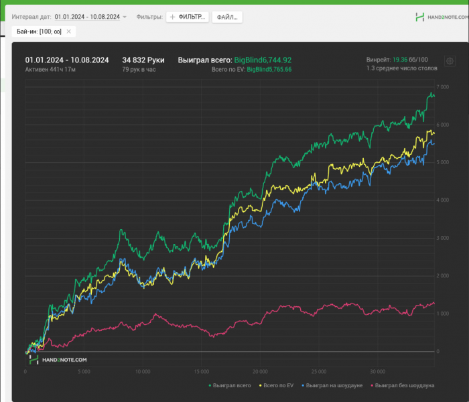Remove the Бай-ин [100; ∞) filter chip

69,31
